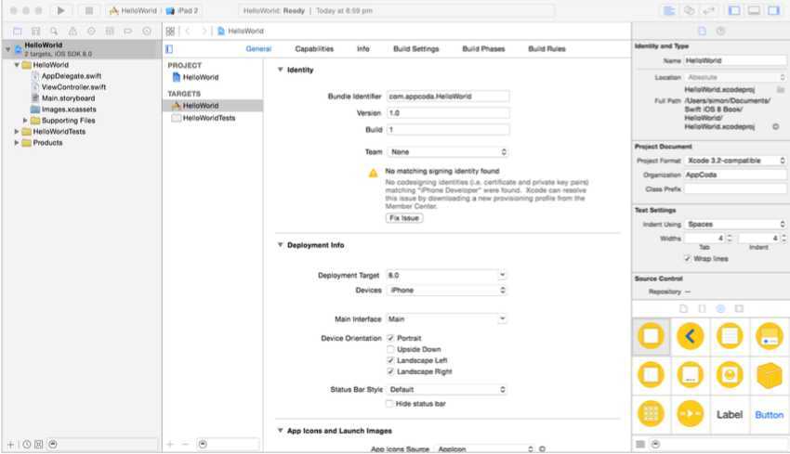
Task: Click the Fix Issue button
Action: click(x=404, y=218)
